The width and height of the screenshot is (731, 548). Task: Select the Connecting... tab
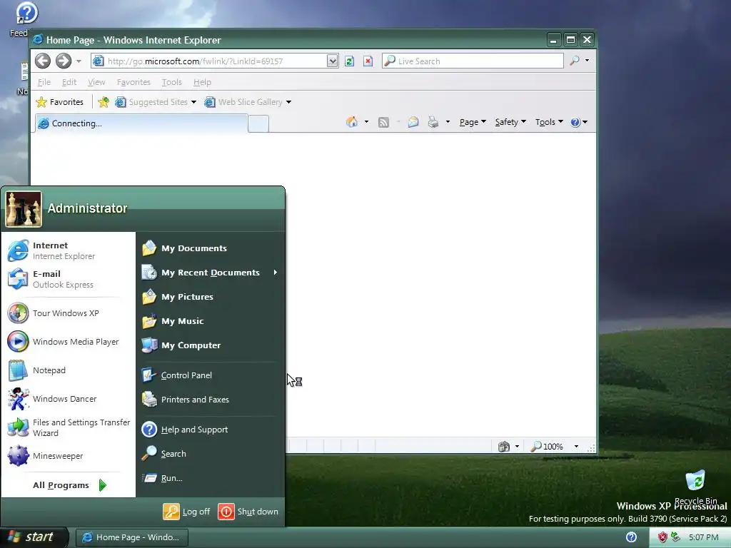[x=142, y=123]
